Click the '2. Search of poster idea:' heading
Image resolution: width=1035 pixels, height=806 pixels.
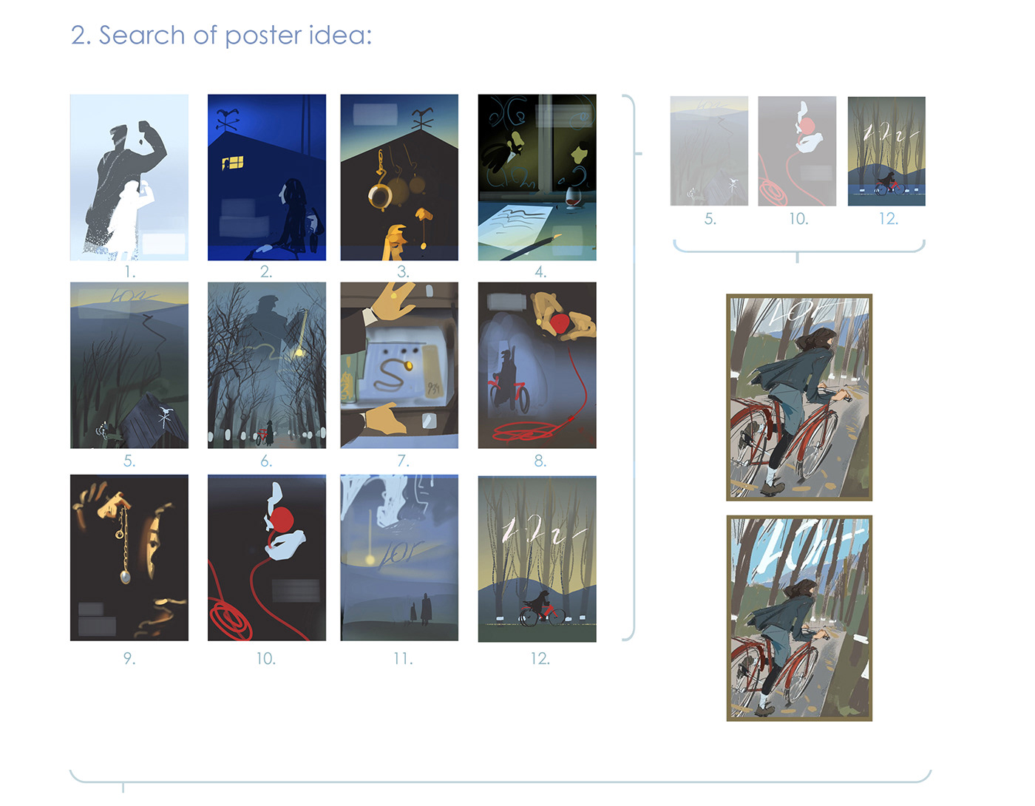tap(221, 35)
